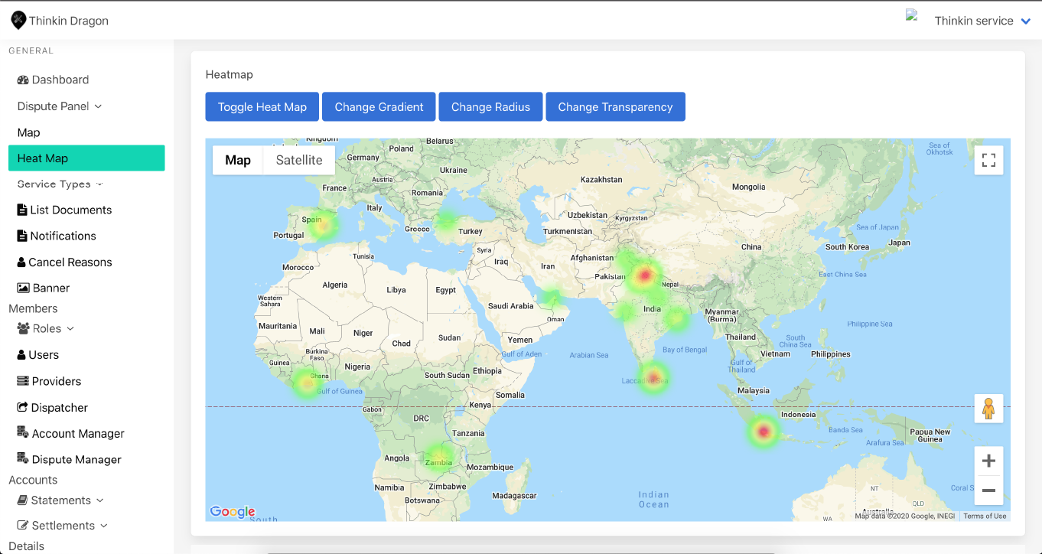Click the GENERAL section label
Viewport: 1042px width, 554px height.
pyautogui.click(x=31, y=51)
